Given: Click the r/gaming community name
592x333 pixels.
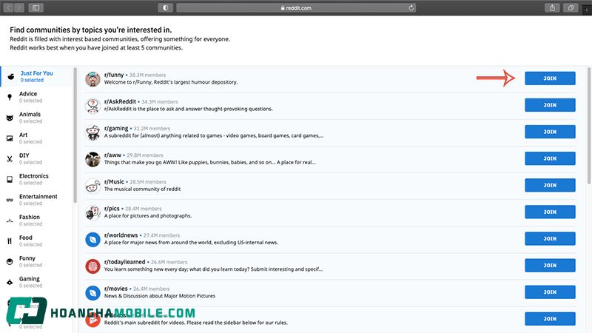Looking at the screenshot, I should [x=116, y=128].
